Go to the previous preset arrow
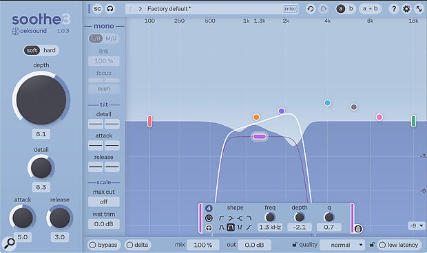The width and height of the screenshot is (427, 253). 130,9
